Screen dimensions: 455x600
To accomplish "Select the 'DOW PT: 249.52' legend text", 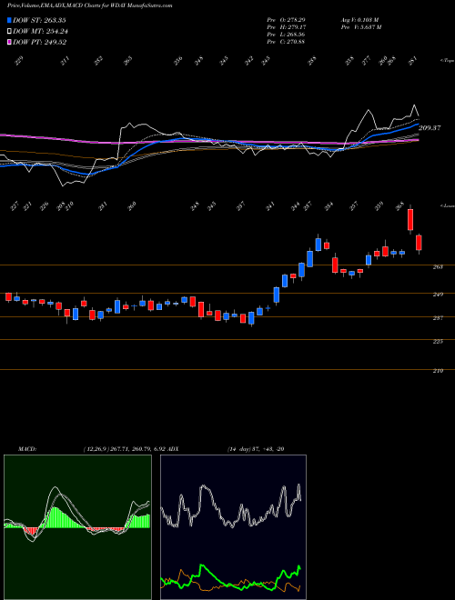I will click(x=39, y=42).
